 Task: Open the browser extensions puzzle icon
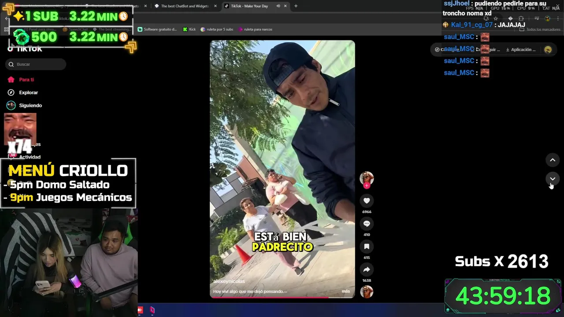[x=521, y=18]
